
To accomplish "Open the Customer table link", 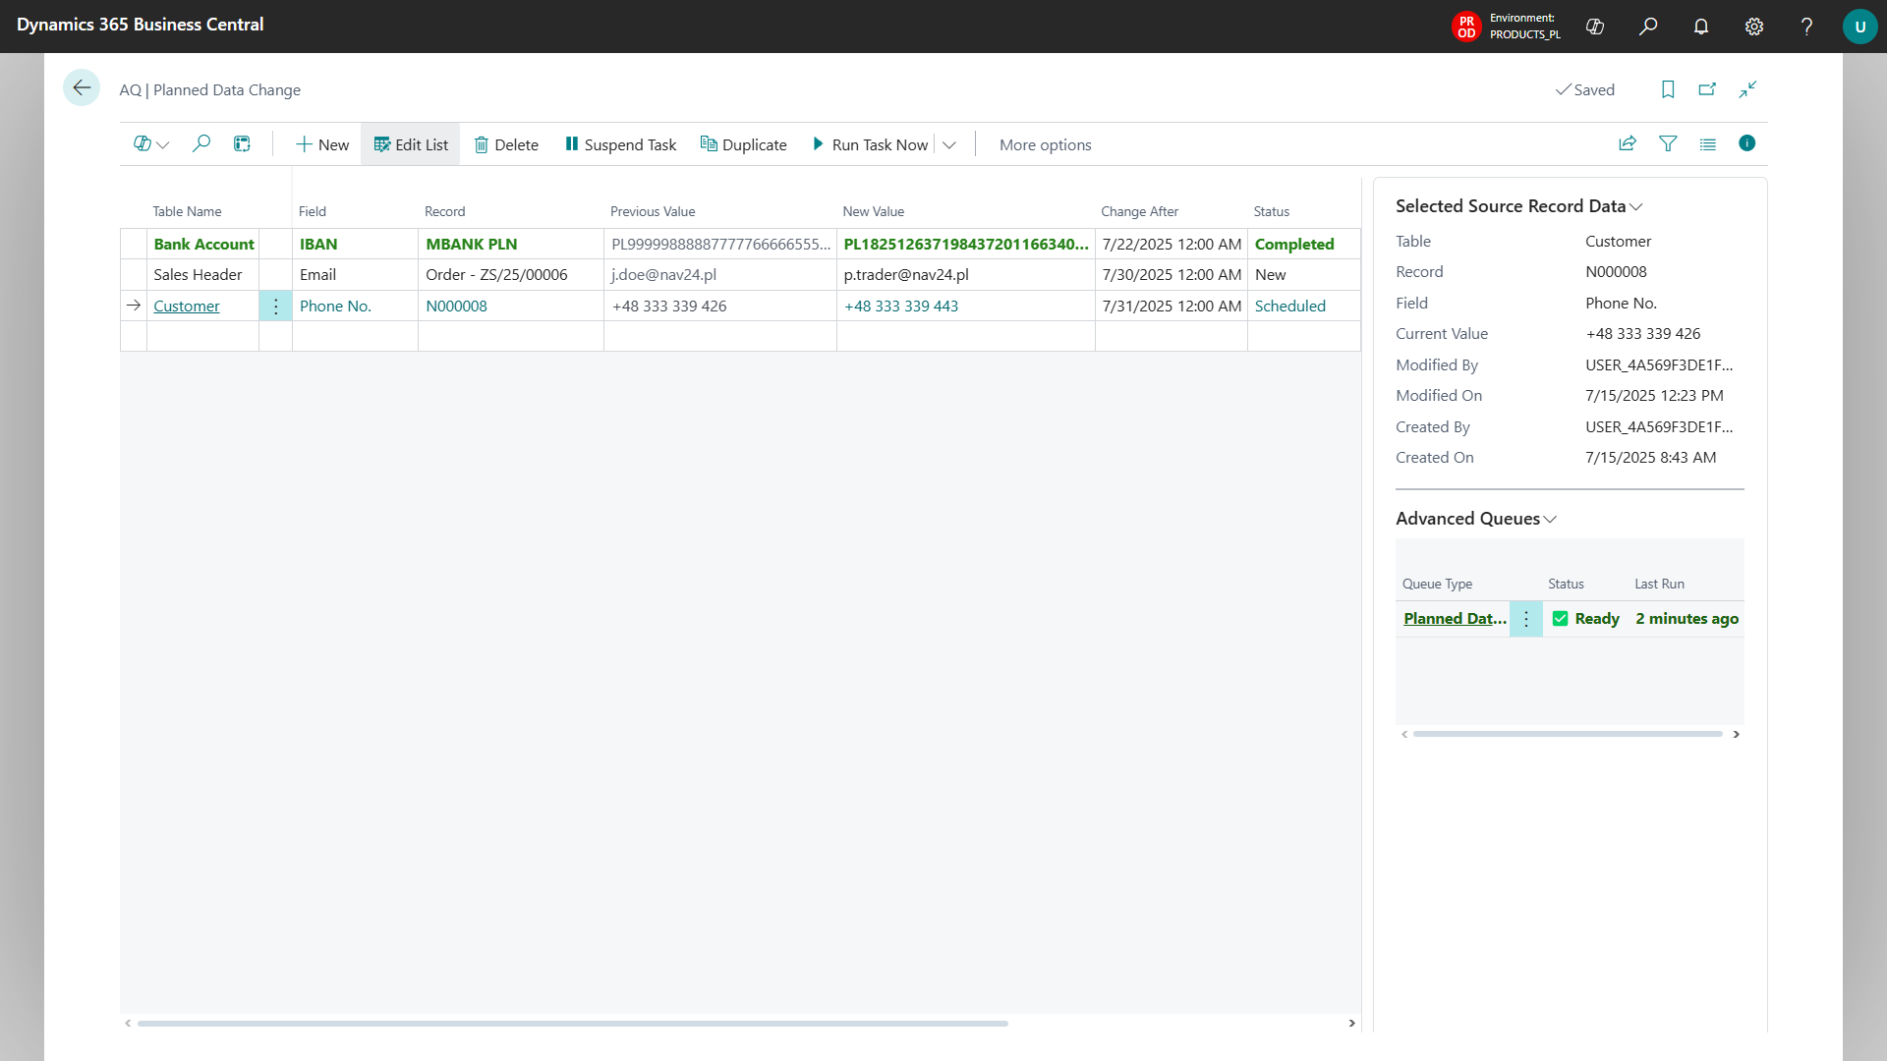I will tap(187, 306).
